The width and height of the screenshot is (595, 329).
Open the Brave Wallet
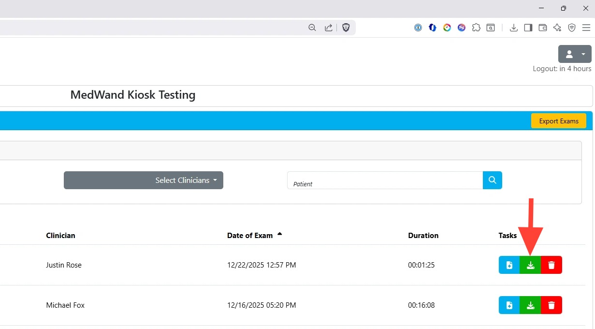(x=543, y=28)
